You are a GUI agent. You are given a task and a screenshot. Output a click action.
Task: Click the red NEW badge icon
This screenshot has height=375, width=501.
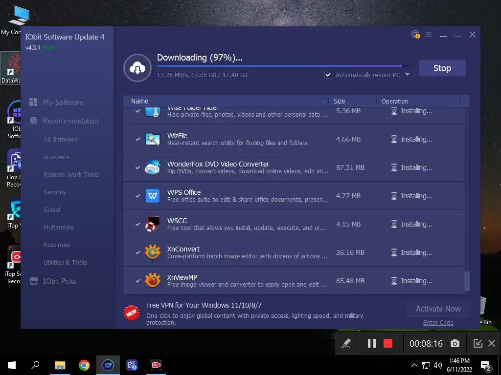tap(132, 313)
